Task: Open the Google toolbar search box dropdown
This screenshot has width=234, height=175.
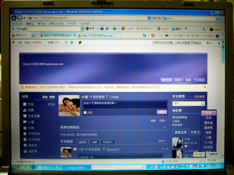Action: tap(82, 28)
